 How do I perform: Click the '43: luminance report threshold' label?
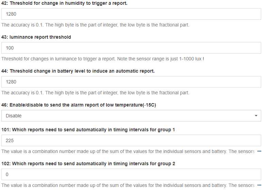pos(36,37)
